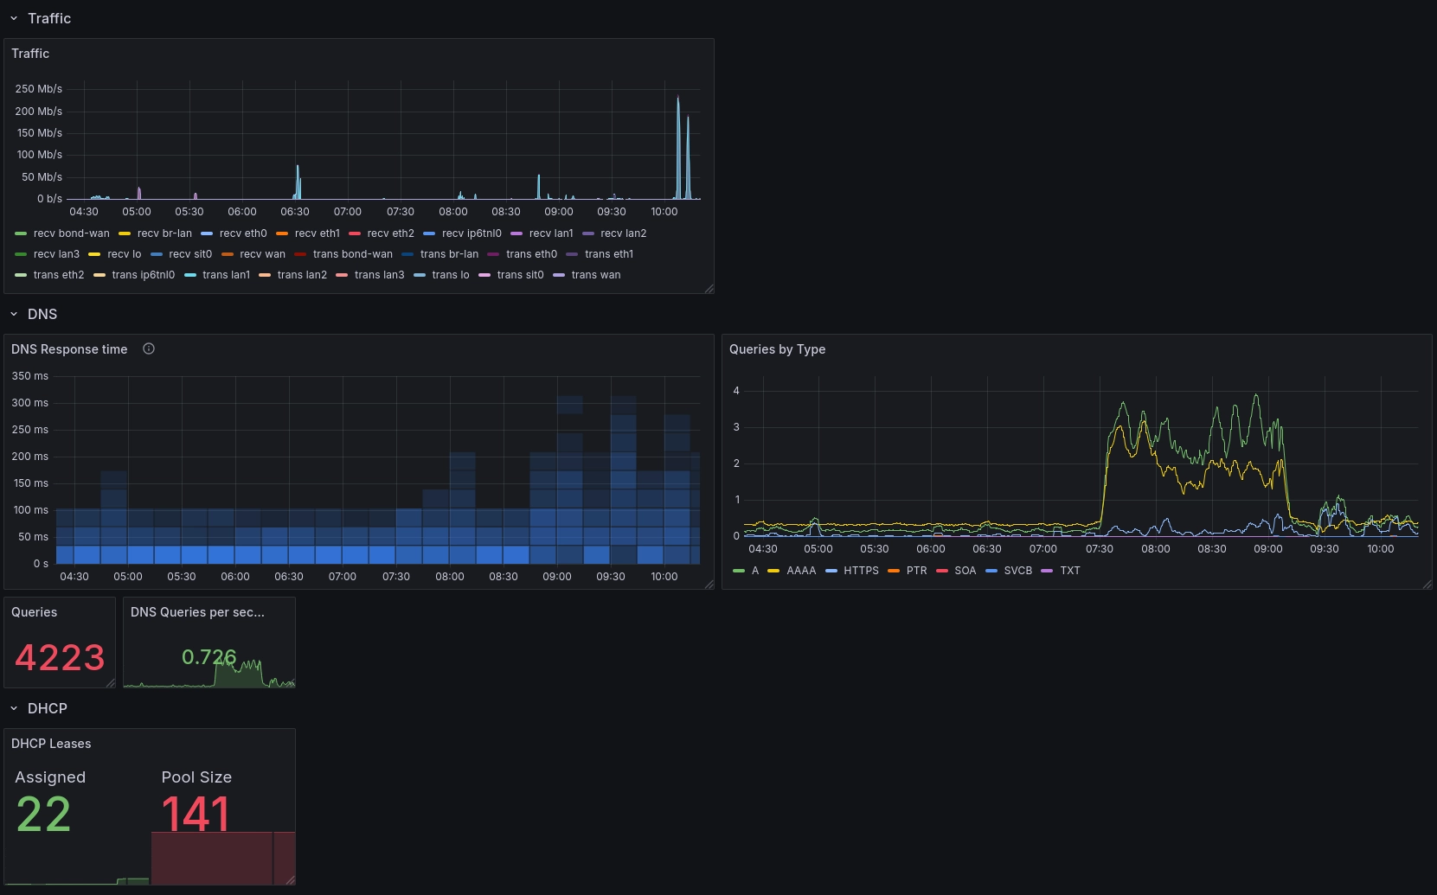Image resolution: width=1437 pixels, height=895 pixels.
Task: Click the DHCP Leases panel resize handle
Action: 290,880
